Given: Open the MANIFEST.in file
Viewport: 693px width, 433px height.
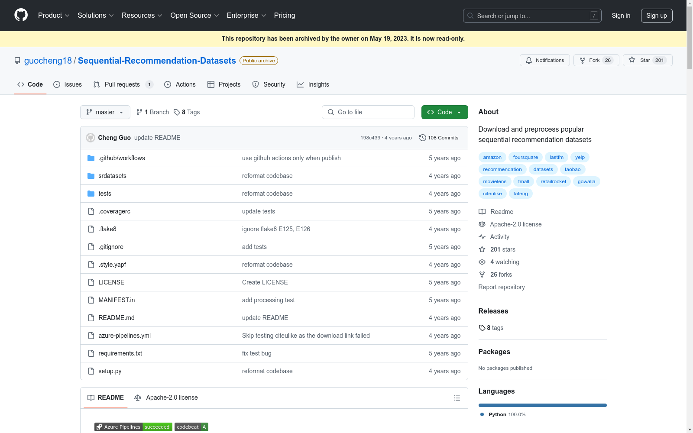Looking at the screenshot, I should pos(117,300).
